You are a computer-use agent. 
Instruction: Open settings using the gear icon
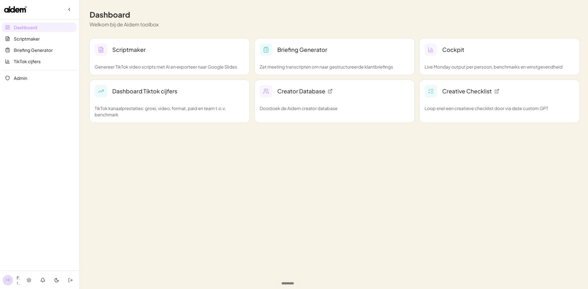pos(29,280)
